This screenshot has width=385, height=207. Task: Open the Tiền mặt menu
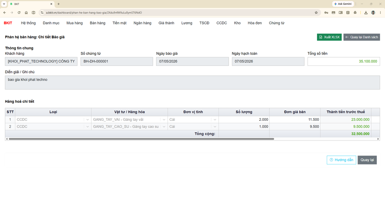pyautogui.click(x=120, y=23)
